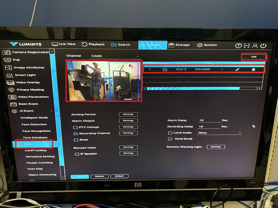The width and height of the screenshot is (278, 208).
Task: Click the rule list scroll left arrow
Action: 145,88
